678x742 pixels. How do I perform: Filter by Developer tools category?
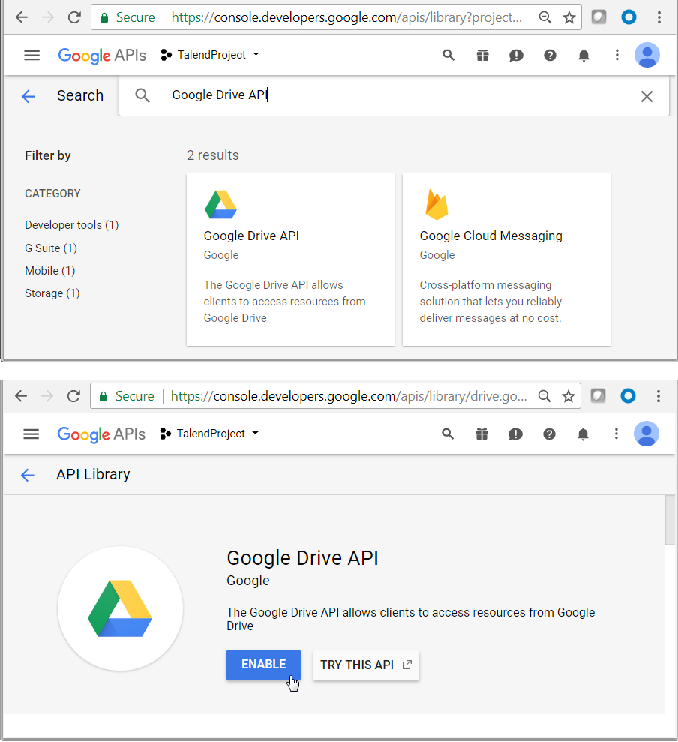71,225
